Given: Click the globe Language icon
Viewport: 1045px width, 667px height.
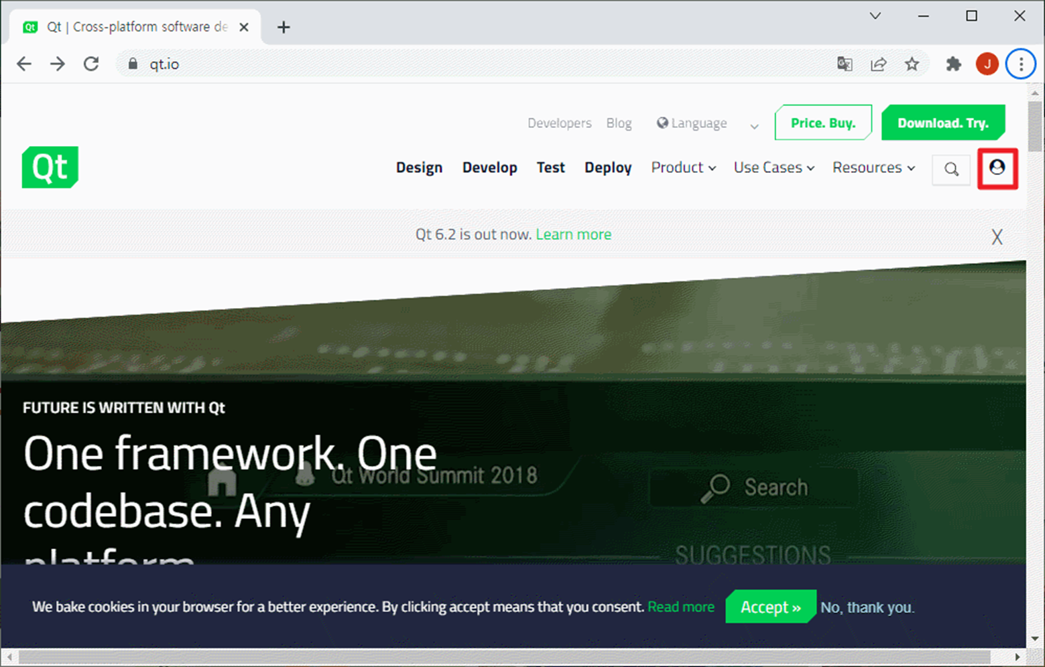Looking at the screenshot, I should (662, 123).
